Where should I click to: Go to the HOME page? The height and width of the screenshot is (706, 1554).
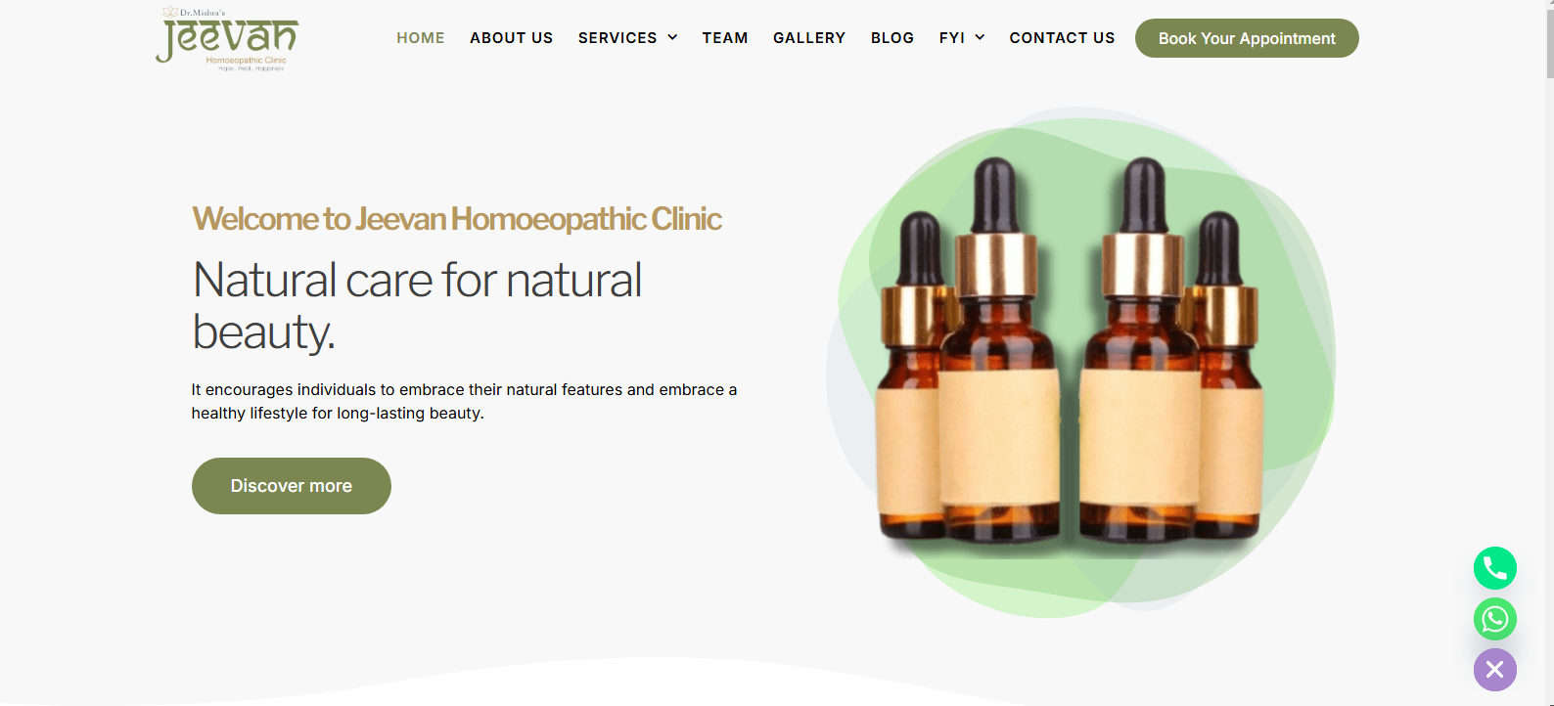click(x=421, y=38)
